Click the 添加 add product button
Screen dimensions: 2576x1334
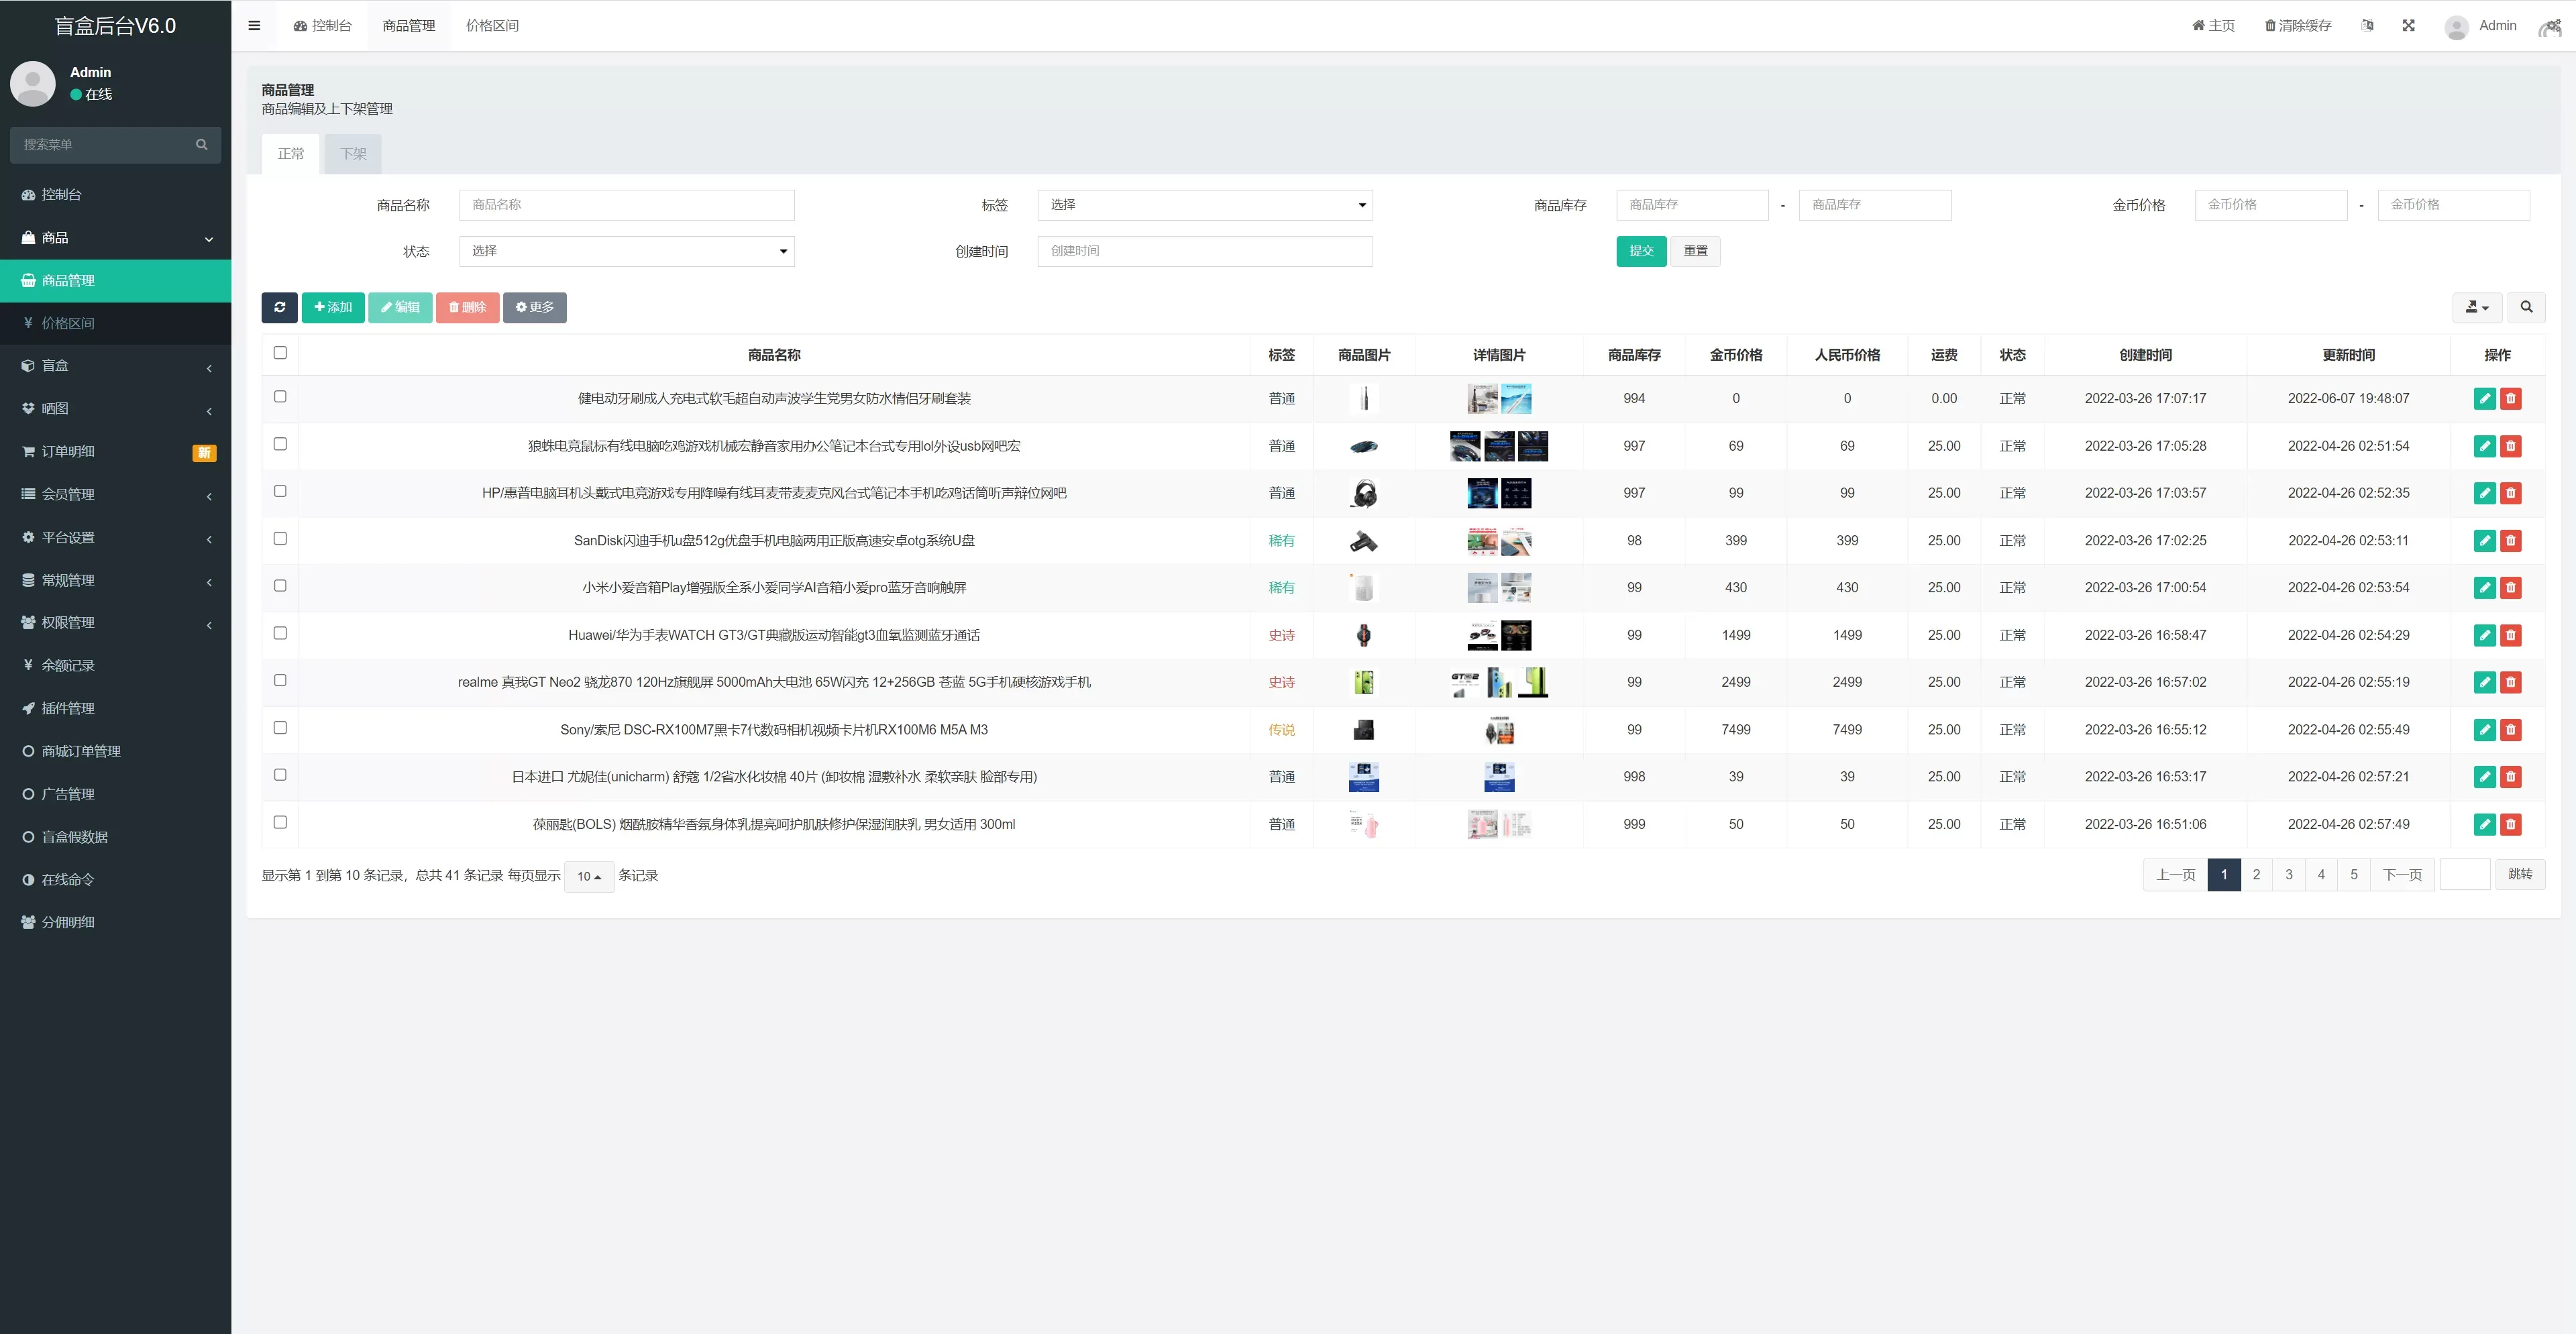coord(333,307)
